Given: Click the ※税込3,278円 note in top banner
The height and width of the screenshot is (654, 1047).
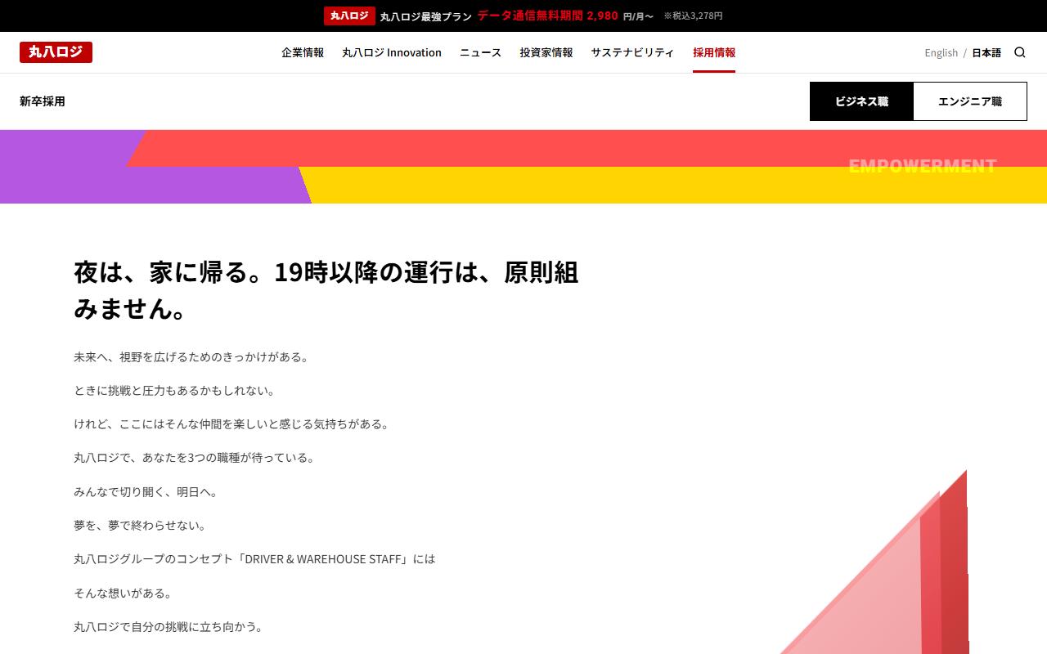Looking at the screenshot, I should (x=693, y=16).
